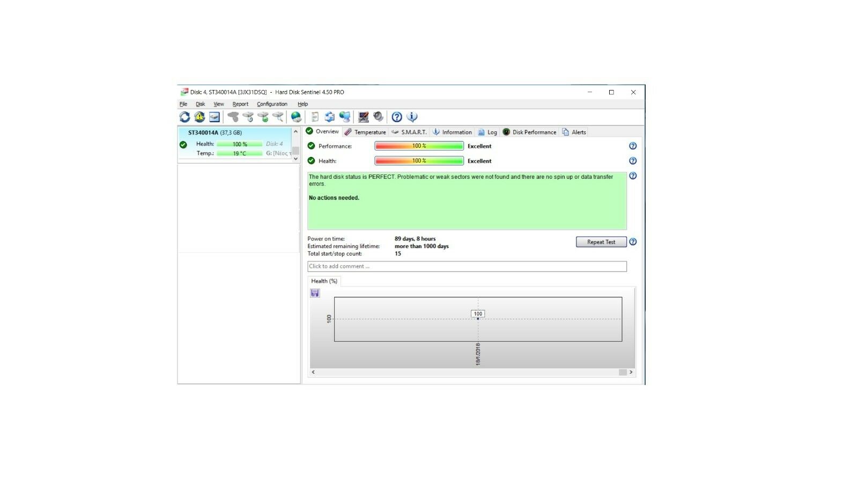Click the help icon next to Repeat Test
This screenshot has width=858, height=482.
point(633,242)
